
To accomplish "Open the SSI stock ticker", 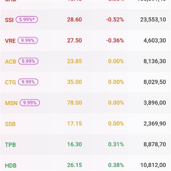I will 9,20.
